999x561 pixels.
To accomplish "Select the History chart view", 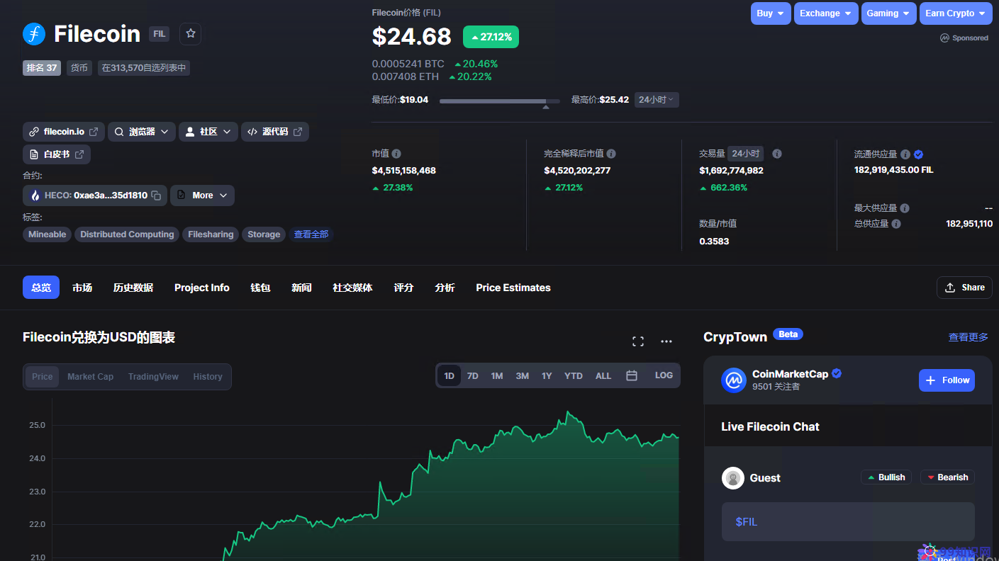I will click(208, 377).
